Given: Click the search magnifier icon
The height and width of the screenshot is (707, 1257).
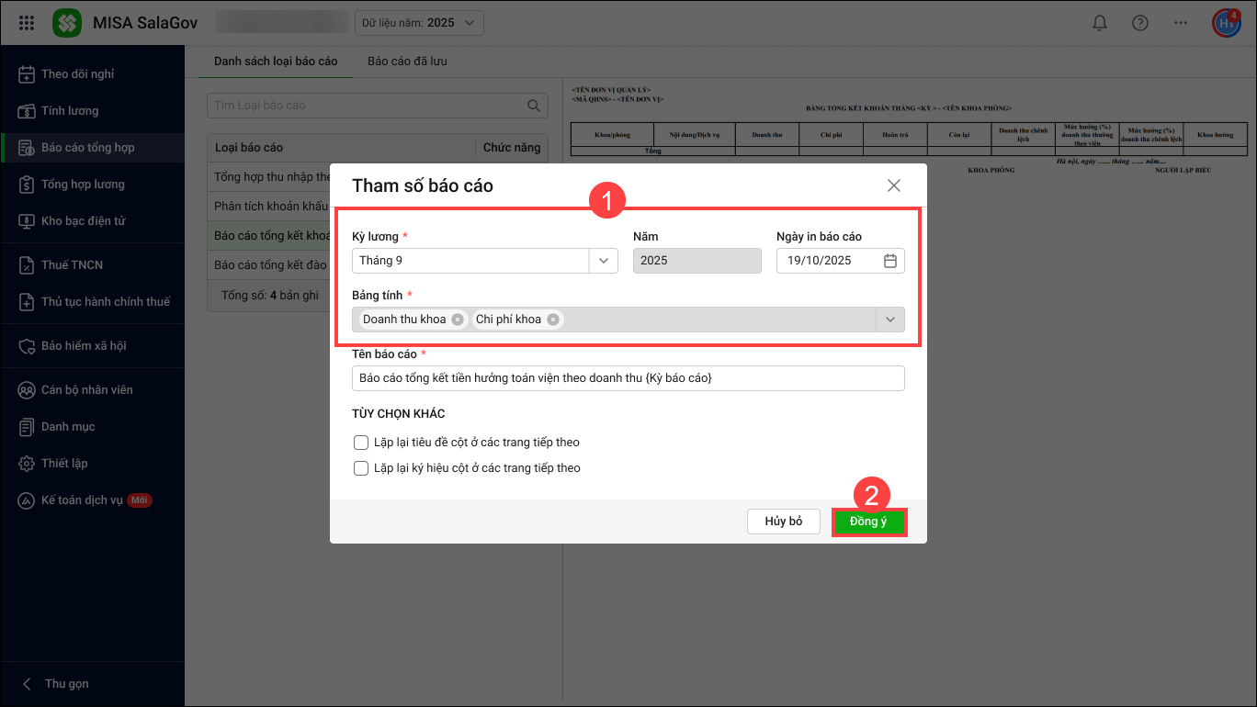Looking at the screenshot, I should click(533, 106).
